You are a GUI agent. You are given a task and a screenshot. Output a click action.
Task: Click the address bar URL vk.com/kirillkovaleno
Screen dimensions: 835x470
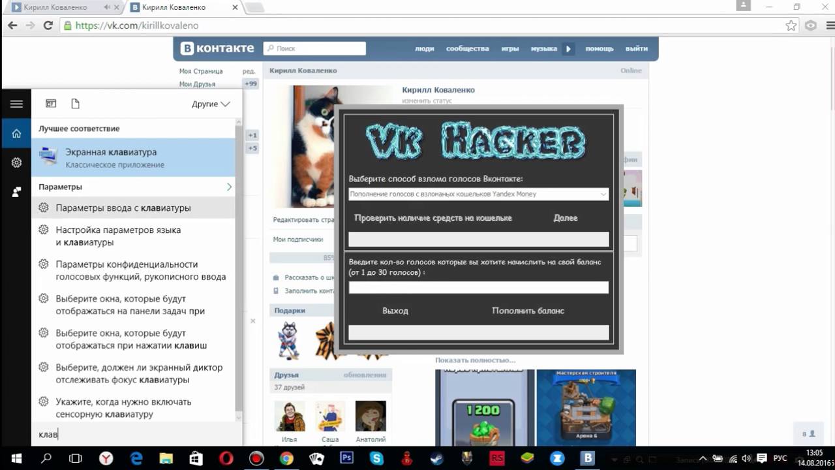136,25
